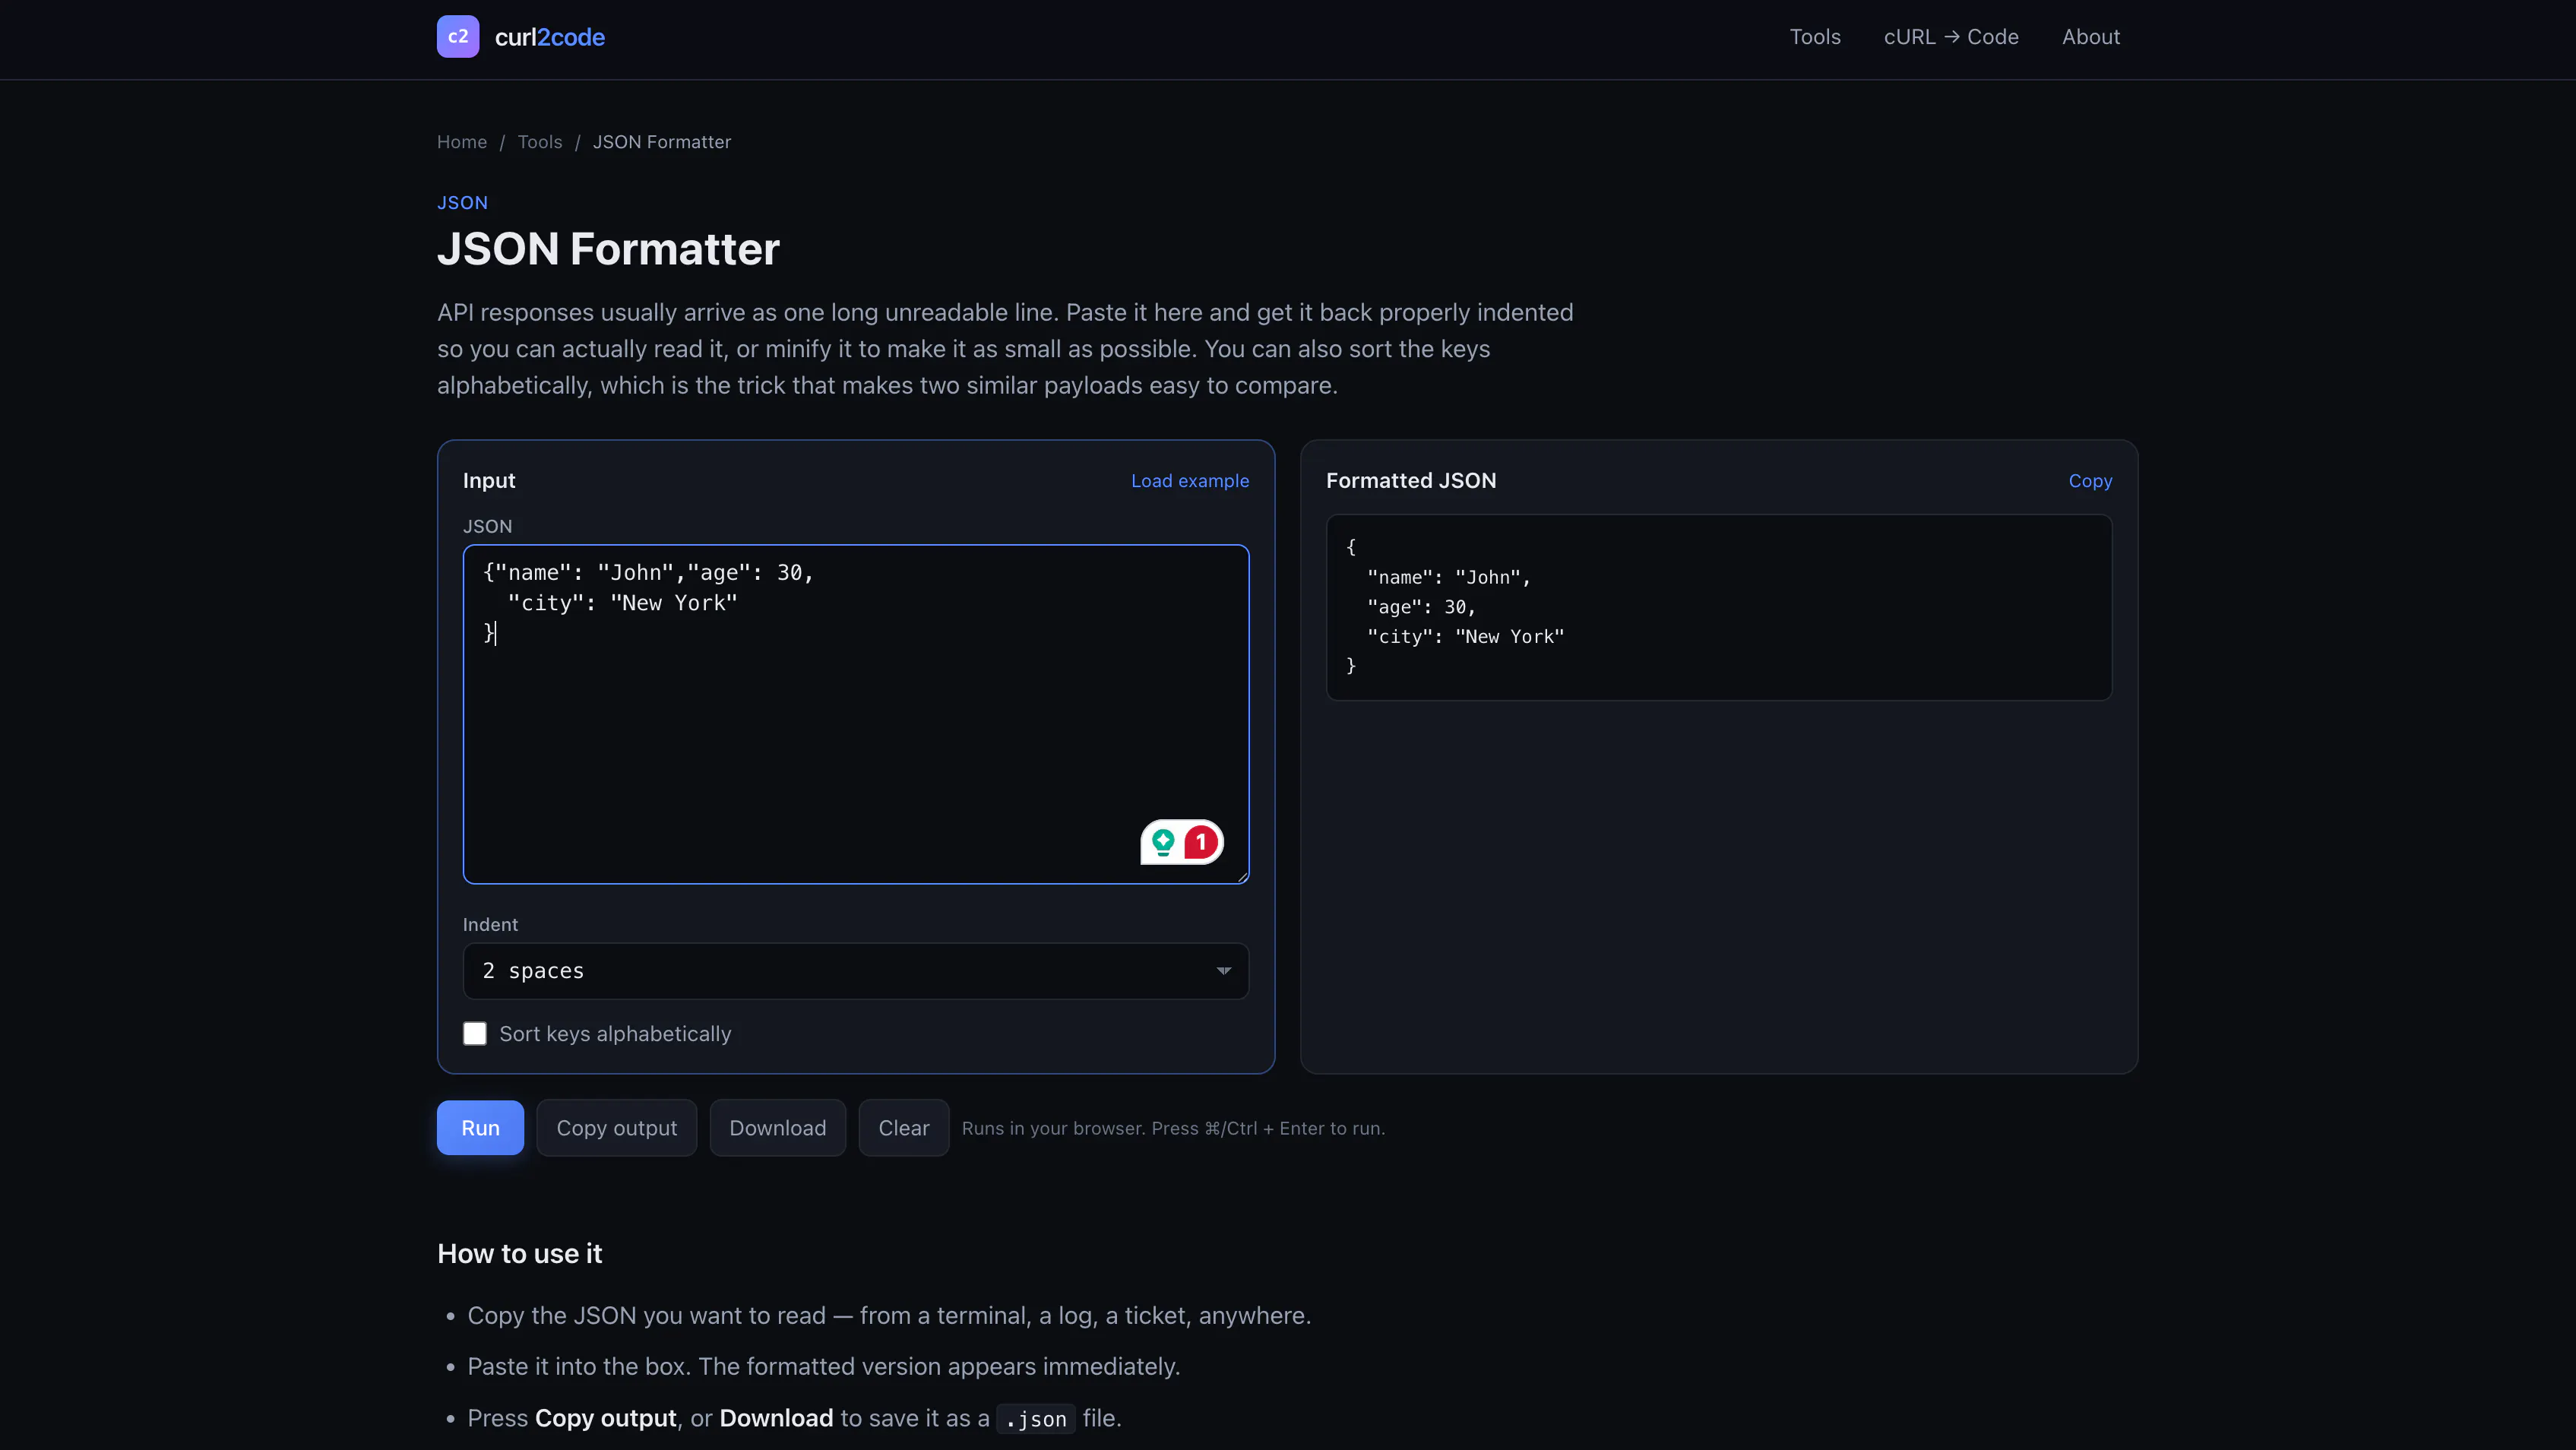Viewport: 2576px width, 1450px height.
Task: Expand the Indent 2 spaces dropdown
Action: 856,971
